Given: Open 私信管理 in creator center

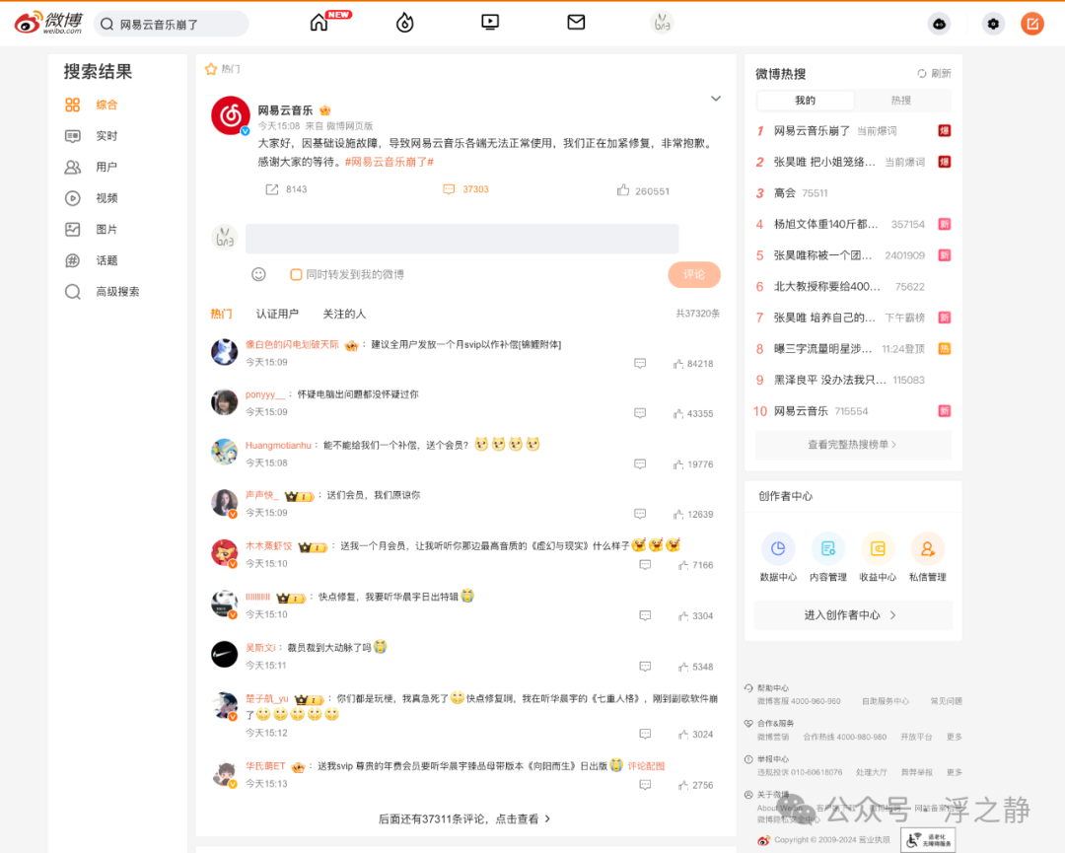Looking at the screenshot, I should 928,557.
